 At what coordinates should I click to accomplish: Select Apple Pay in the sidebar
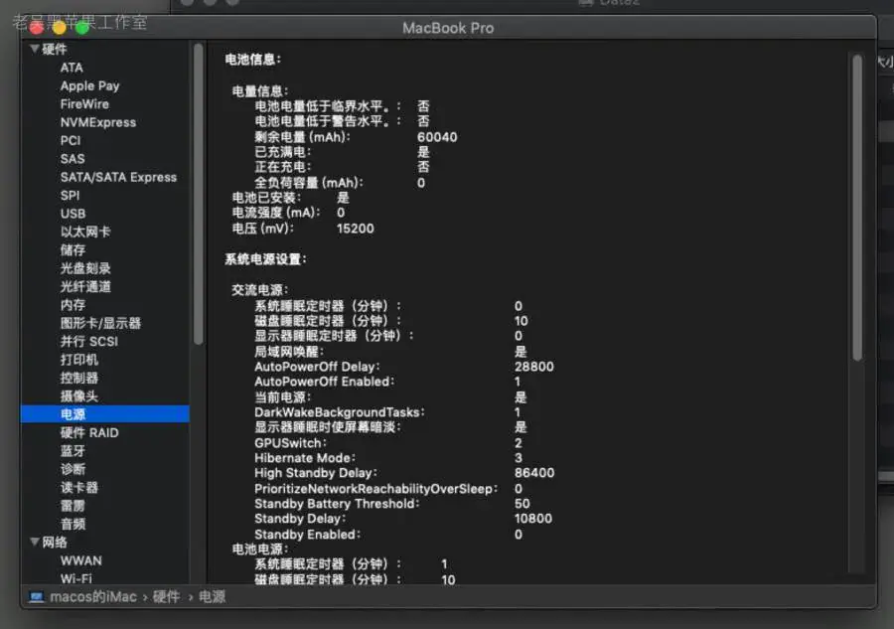[90, 86]
